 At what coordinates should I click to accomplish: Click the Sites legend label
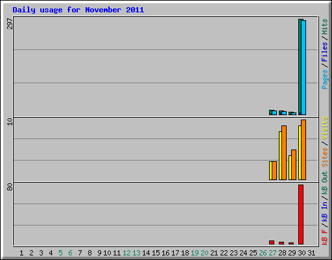click(x=325, y=157)
